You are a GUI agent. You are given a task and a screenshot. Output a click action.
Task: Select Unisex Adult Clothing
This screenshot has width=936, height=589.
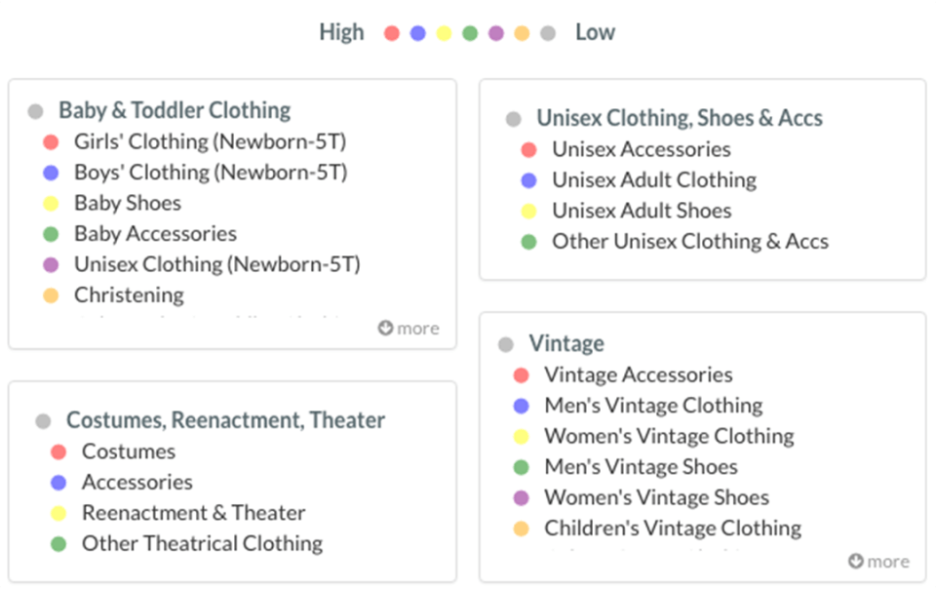(x=654, y=179)
